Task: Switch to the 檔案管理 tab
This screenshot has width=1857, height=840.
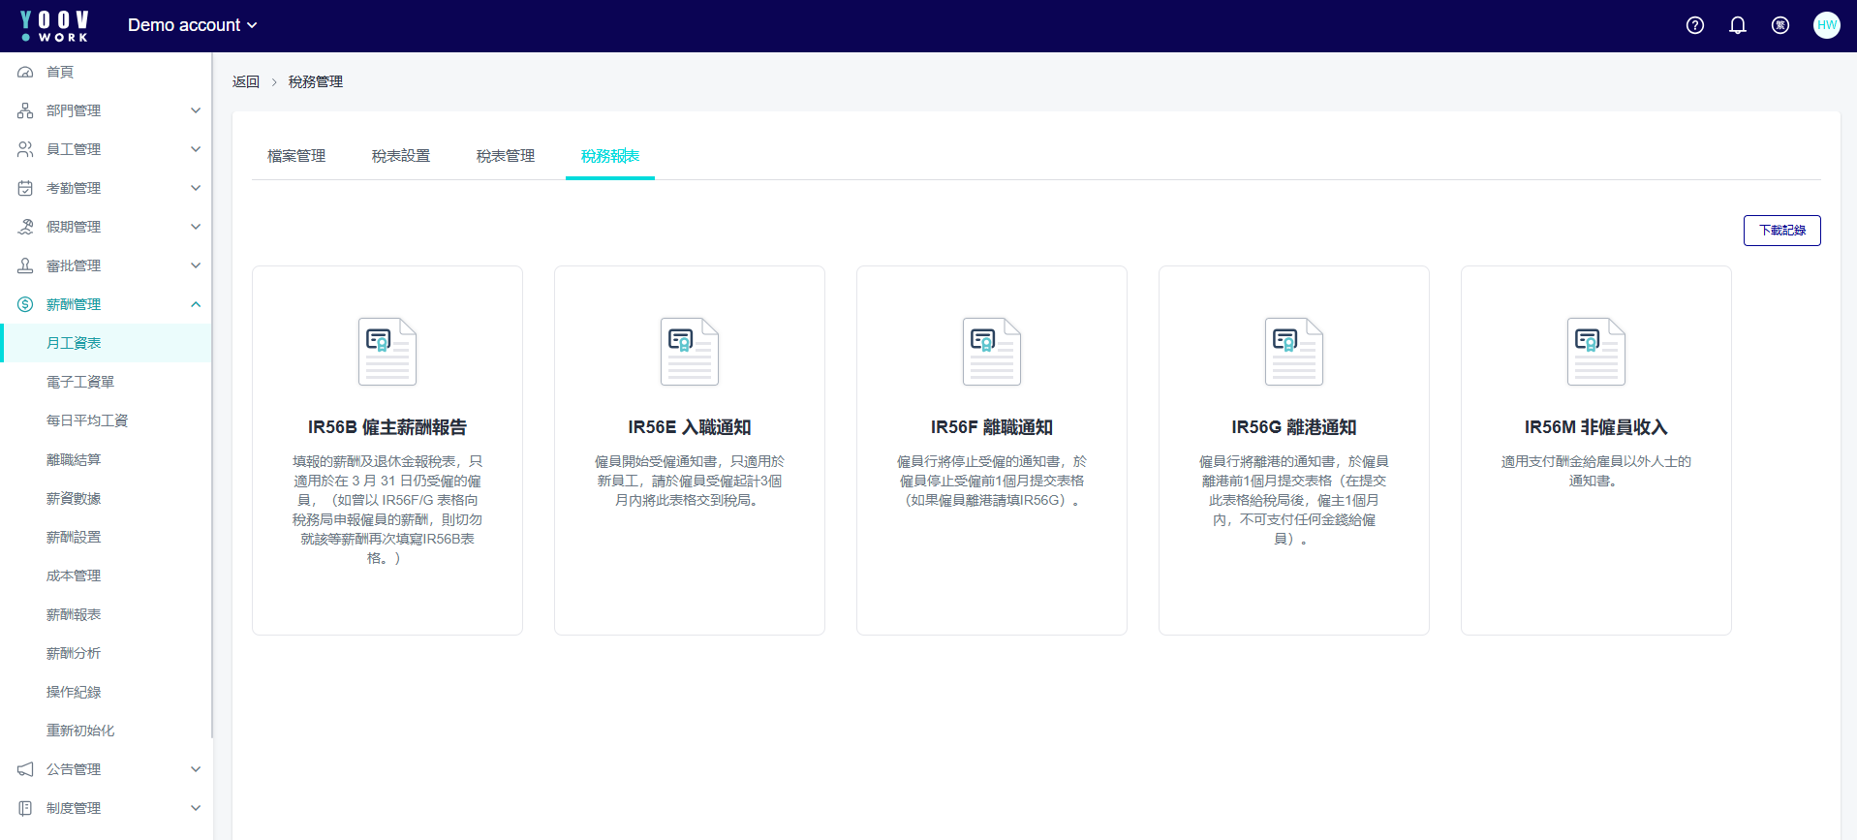Action: 296,156
